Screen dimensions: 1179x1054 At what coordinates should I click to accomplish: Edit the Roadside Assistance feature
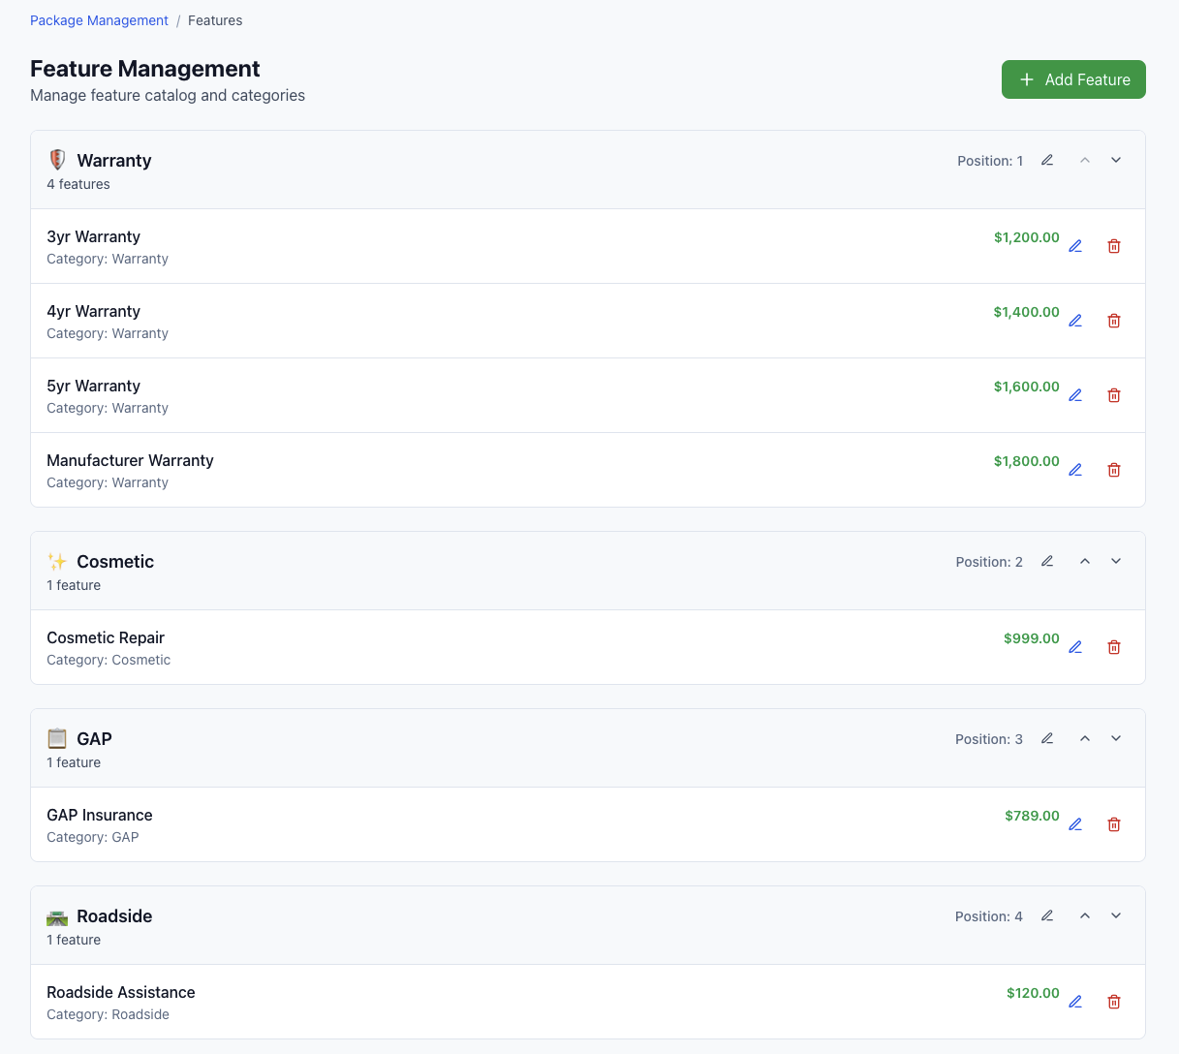click(1075, 1002)
